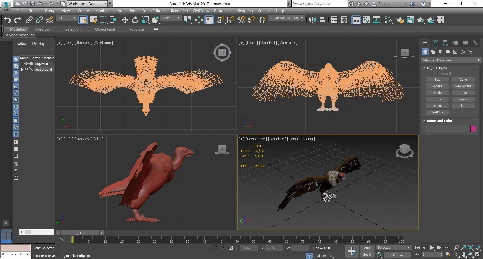Click the Set K. key button
Image resolution: width=483 pixels, height=259 pixels.
click(x=367, y=255)
